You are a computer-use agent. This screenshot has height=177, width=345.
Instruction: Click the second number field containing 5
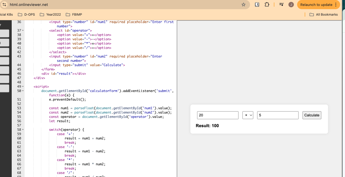(x=278, y=115)
